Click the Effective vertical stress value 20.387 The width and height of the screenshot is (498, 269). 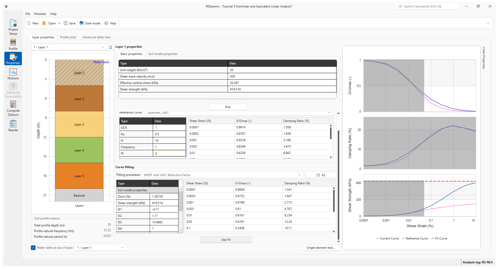click(282, 83)
